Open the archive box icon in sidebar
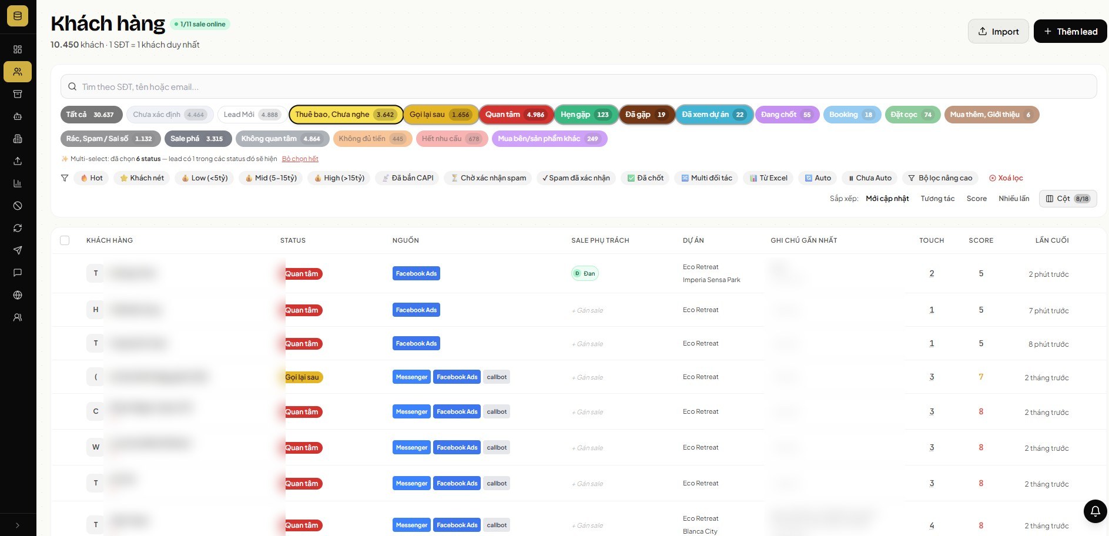The width and height of the screenshot is (1109, 536). (x=18, y=94)
